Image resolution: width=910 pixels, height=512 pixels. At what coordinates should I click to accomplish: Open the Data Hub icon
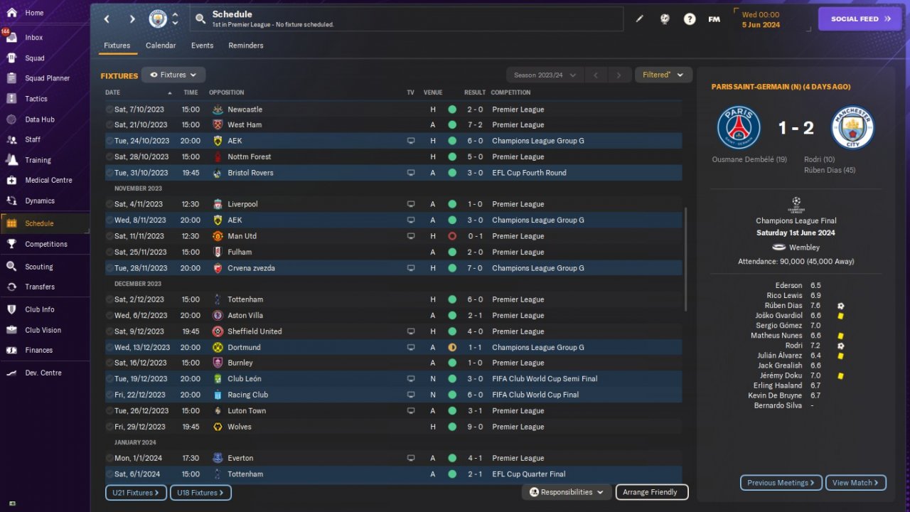[11, 119]
